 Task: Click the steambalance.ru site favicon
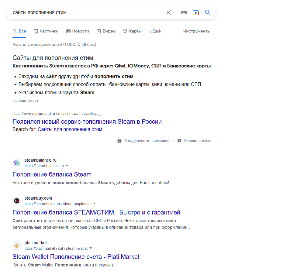pos(17,163)
